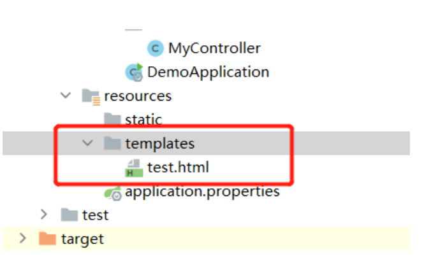The height and width of the screenshot is (261, 431).
Task: Click the templates folder icon
Action: [112, 143]
